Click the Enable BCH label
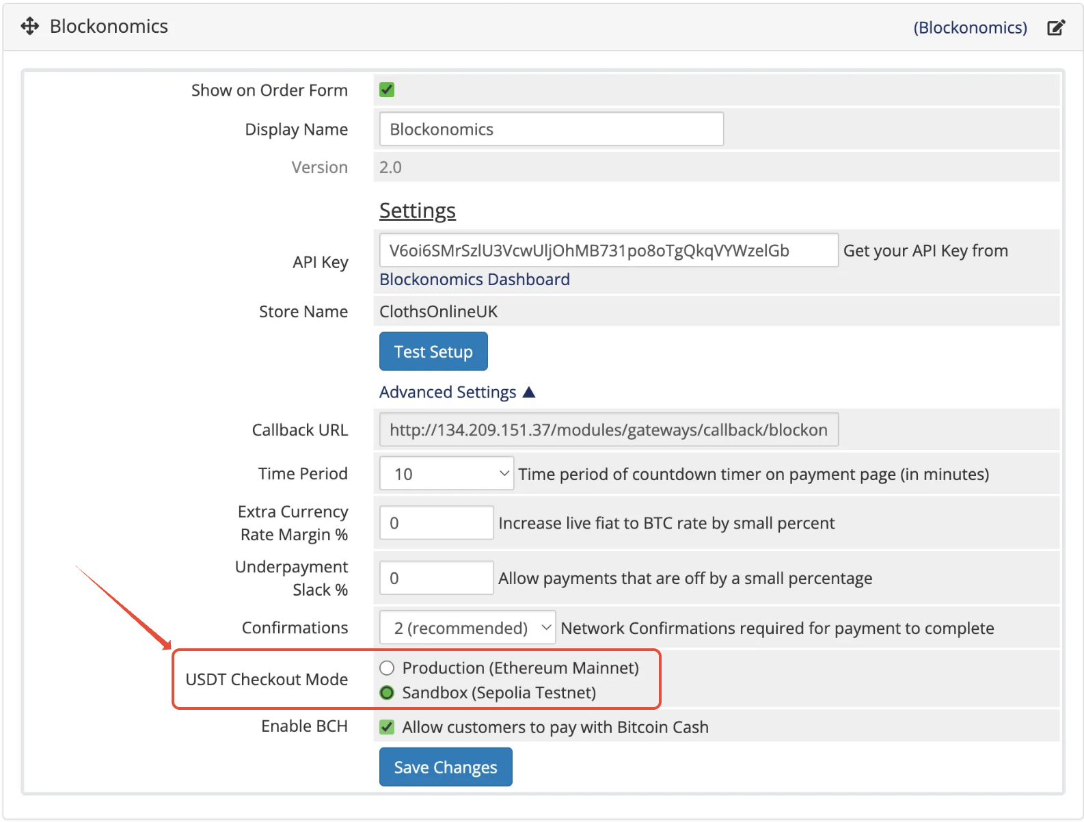 pyautogui.click(x=304, y=726)
